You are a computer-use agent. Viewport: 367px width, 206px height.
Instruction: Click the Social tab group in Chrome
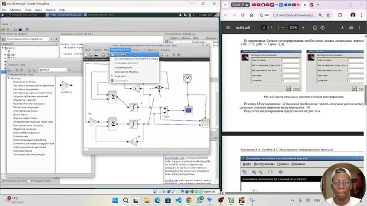pyautogui.click(x=240, y=5)
